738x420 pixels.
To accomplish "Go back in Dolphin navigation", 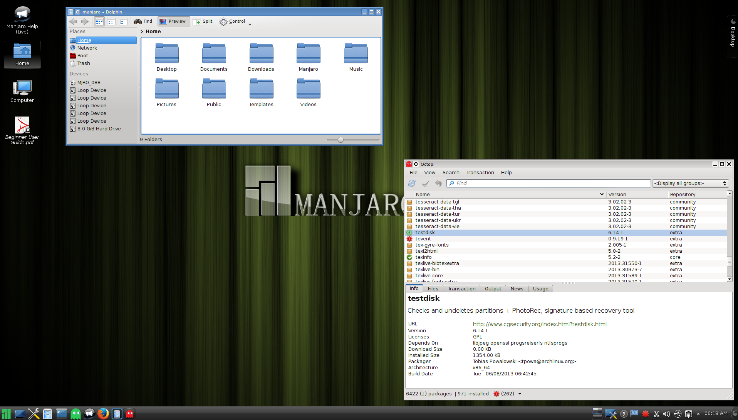I will 73,22.
